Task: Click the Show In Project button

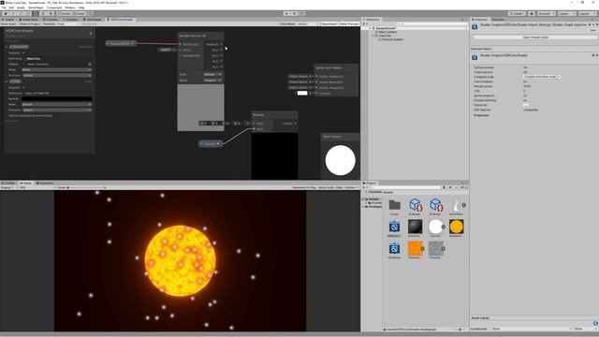Action: [x=29, y=23]
